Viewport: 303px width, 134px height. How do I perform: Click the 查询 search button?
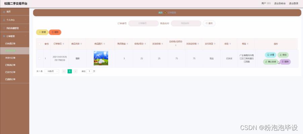[209, 24]
